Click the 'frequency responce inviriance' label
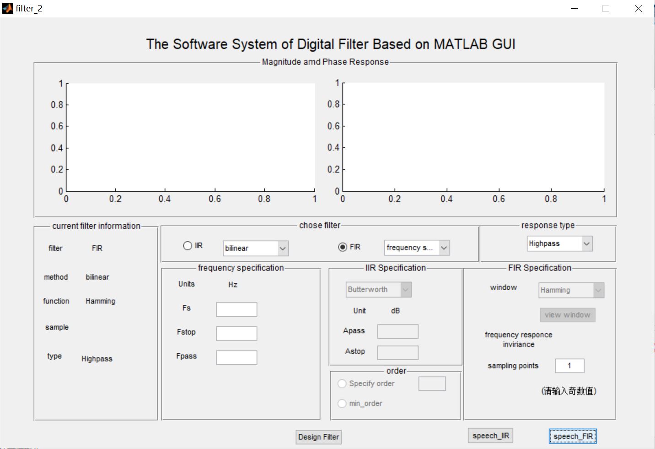The image size is (655, 449). pyautogui.click(x=518, y=340)
